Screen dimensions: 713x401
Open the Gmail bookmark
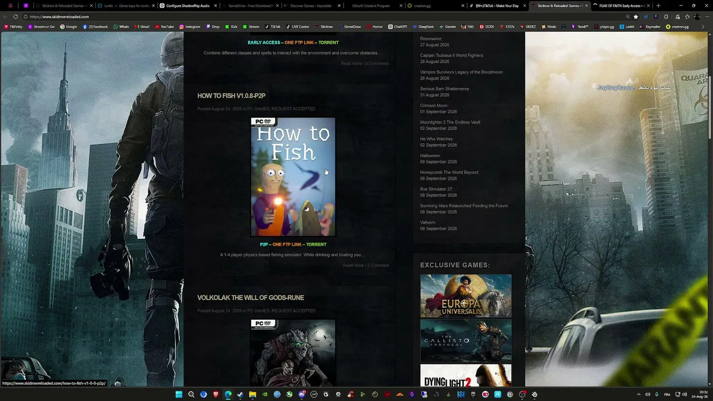click(141, 27)
